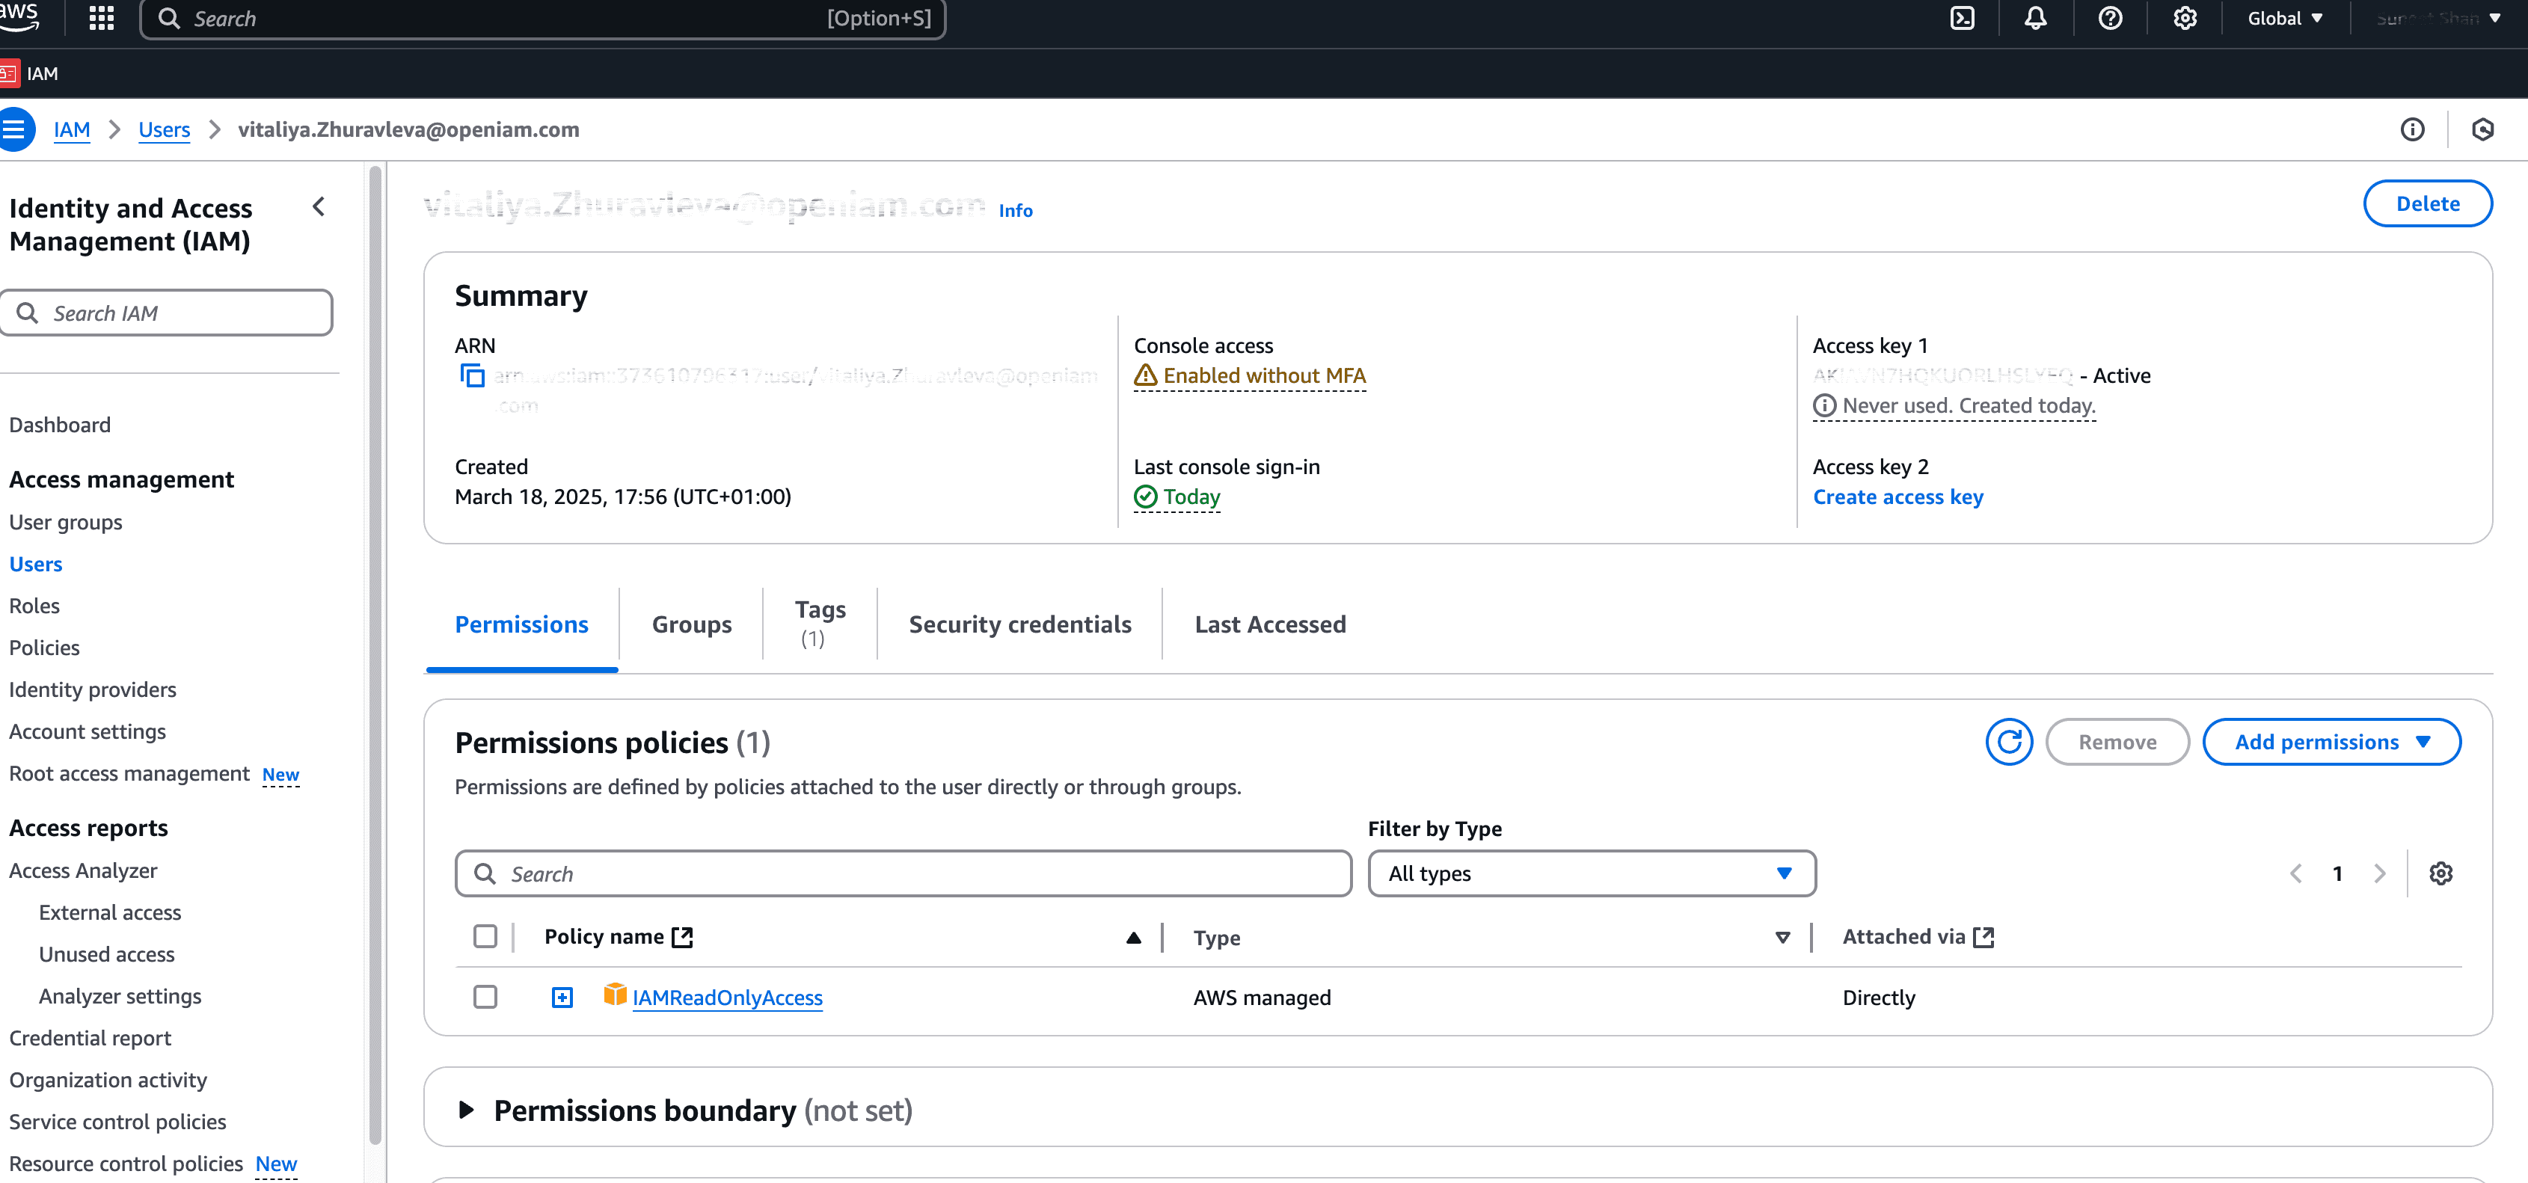Click the policy Search input field
This screenshot has height=1183, width=2528.
903,873
